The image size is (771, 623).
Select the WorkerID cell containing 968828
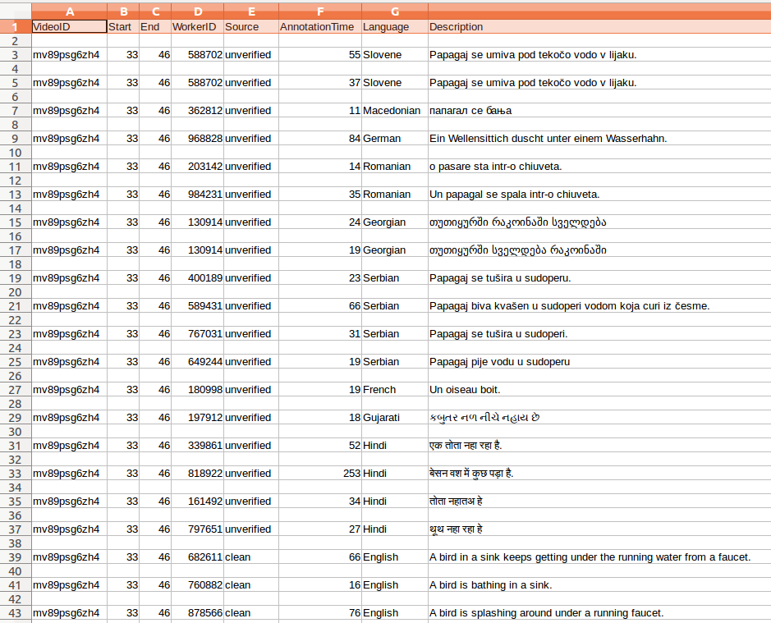coord(197,139)
